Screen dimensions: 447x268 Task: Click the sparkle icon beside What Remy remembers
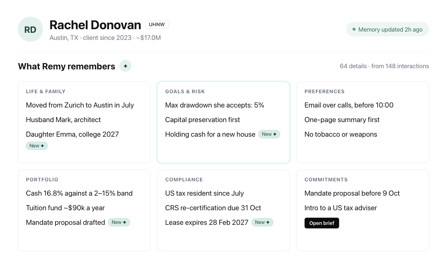pos(125,66)
